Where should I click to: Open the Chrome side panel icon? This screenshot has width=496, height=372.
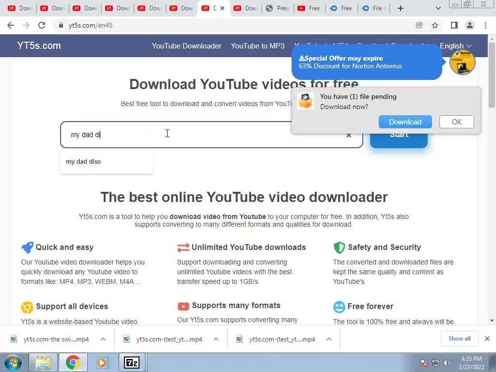[454, 25]
